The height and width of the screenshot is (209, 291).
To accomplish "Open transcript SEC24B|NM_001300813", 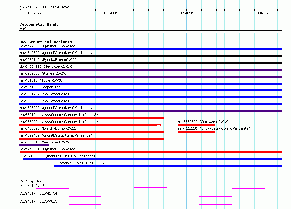I will coord(38,201).
